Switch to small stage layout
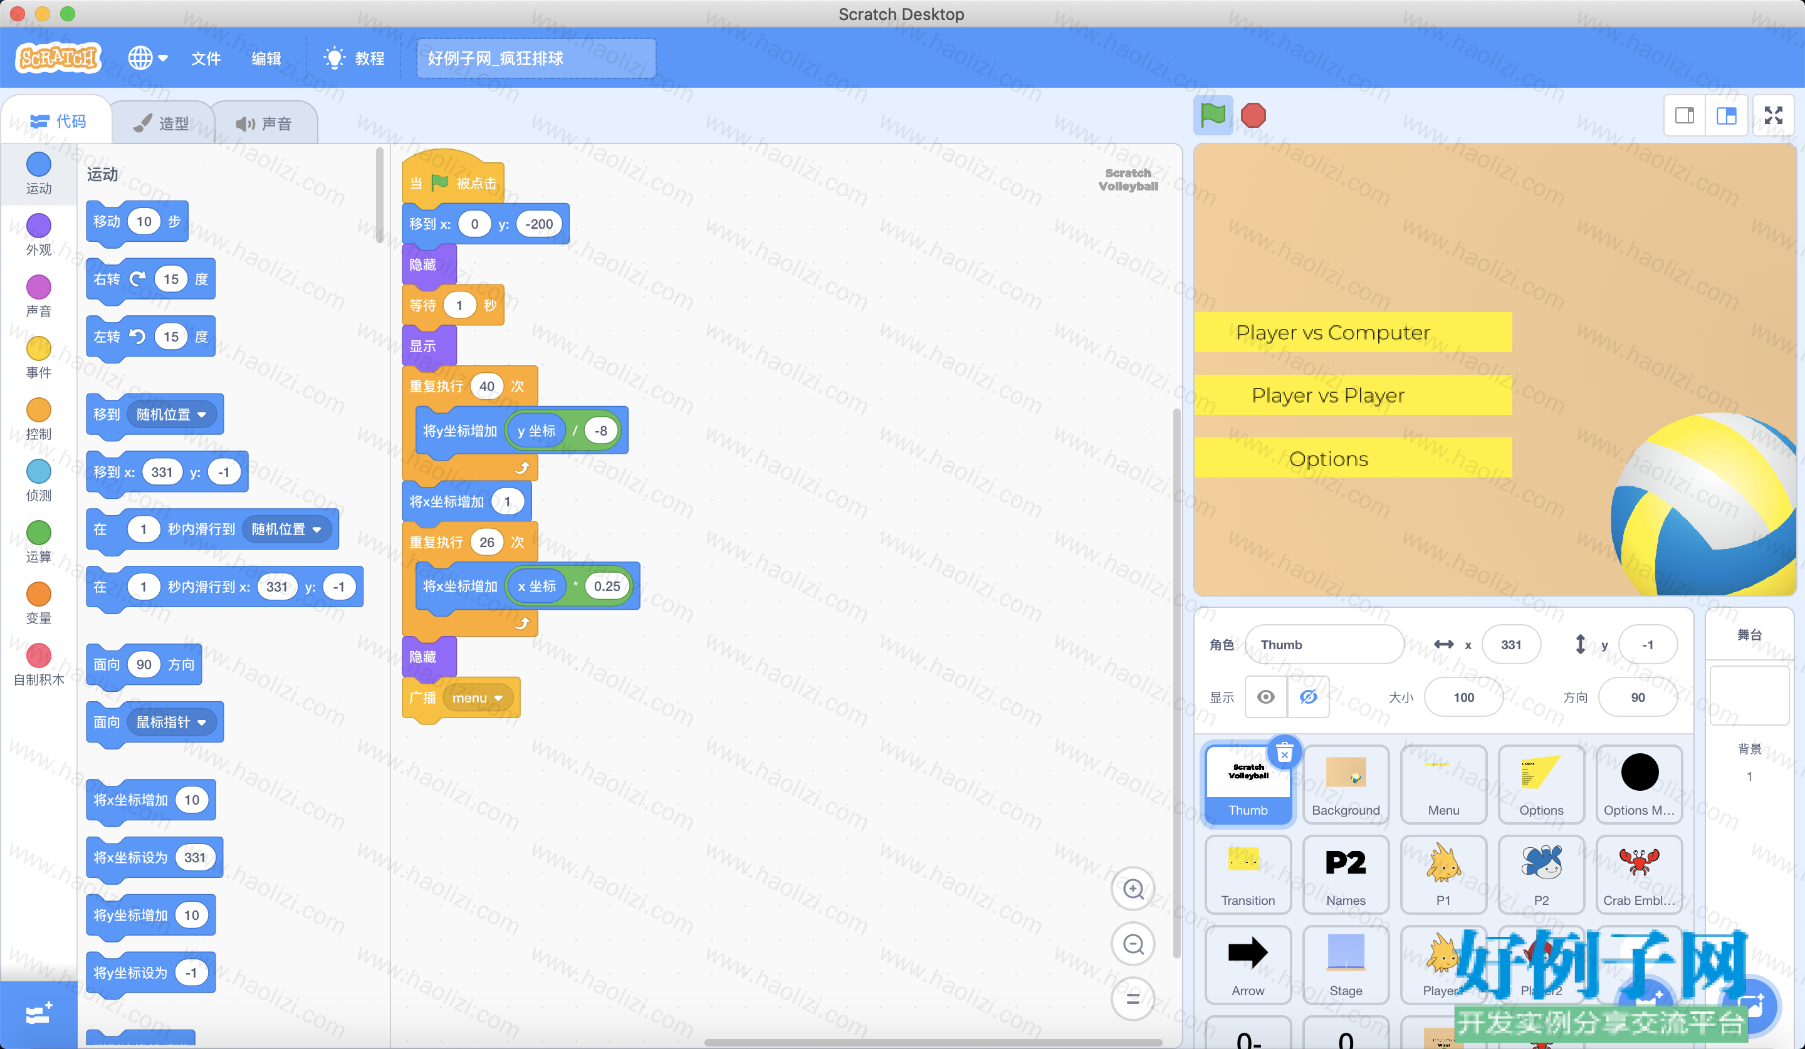This screenshot has height=1049, width=1805. (x=1684, y=115)
